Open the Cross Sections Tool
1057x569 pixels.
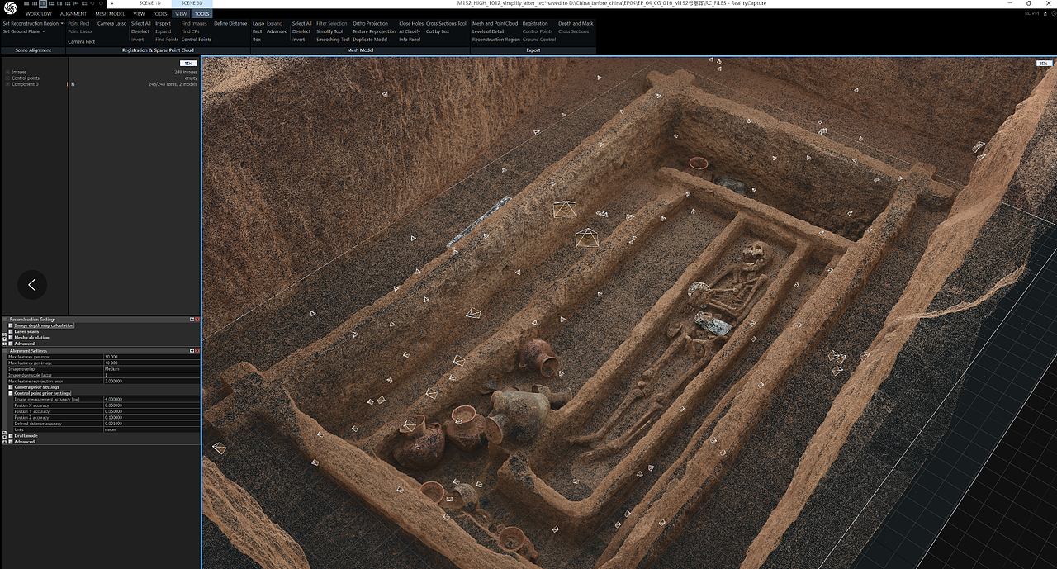tap(446, 23)
